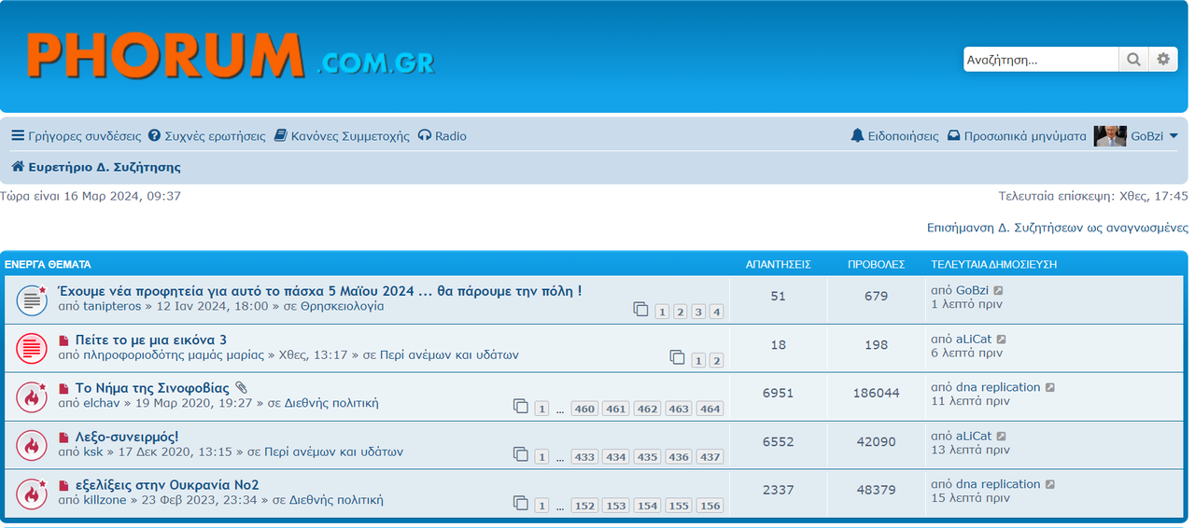Open Συχνές ερωτήσεις FAQ link
1195x528 pixels.
tap(206, 136)
